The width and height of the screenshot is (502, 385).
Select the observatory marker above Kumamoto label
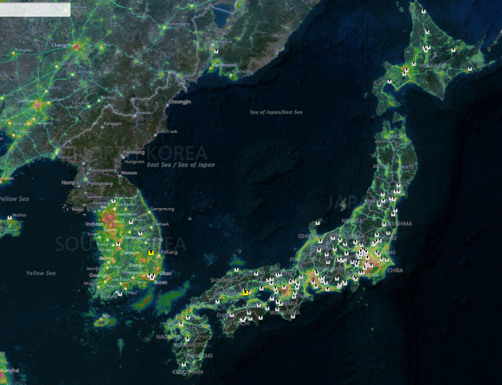[x=188, y=338]
